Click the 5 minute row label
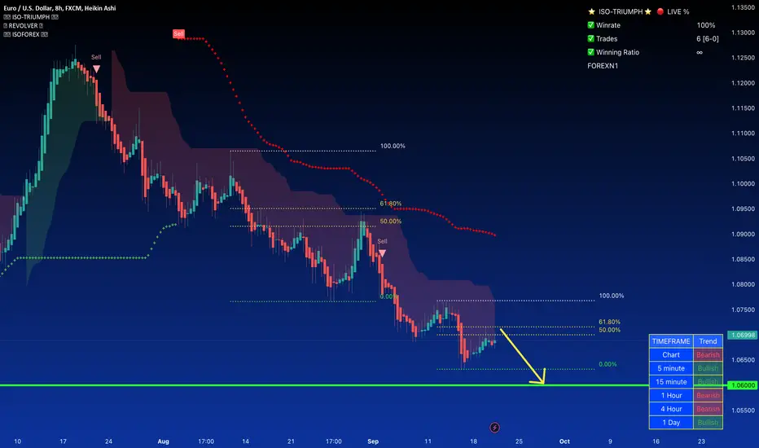The height and width of the screenshot is (448, 759). 671,368
